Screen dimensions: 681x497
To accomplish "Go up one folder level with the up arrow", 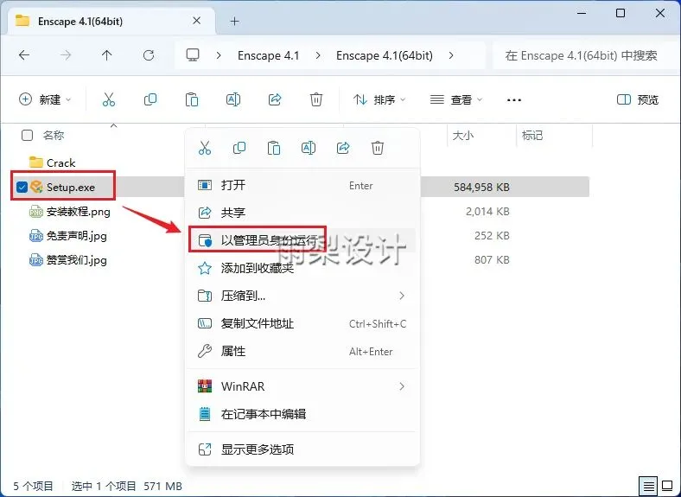I will [107, 55].
